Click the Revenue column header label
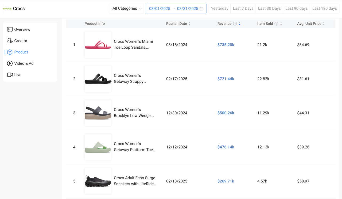Screen dimensions: 342x199 (224, 24)
